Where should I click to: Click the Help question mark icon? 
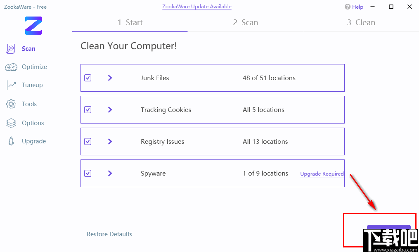[x=347, y=7]
